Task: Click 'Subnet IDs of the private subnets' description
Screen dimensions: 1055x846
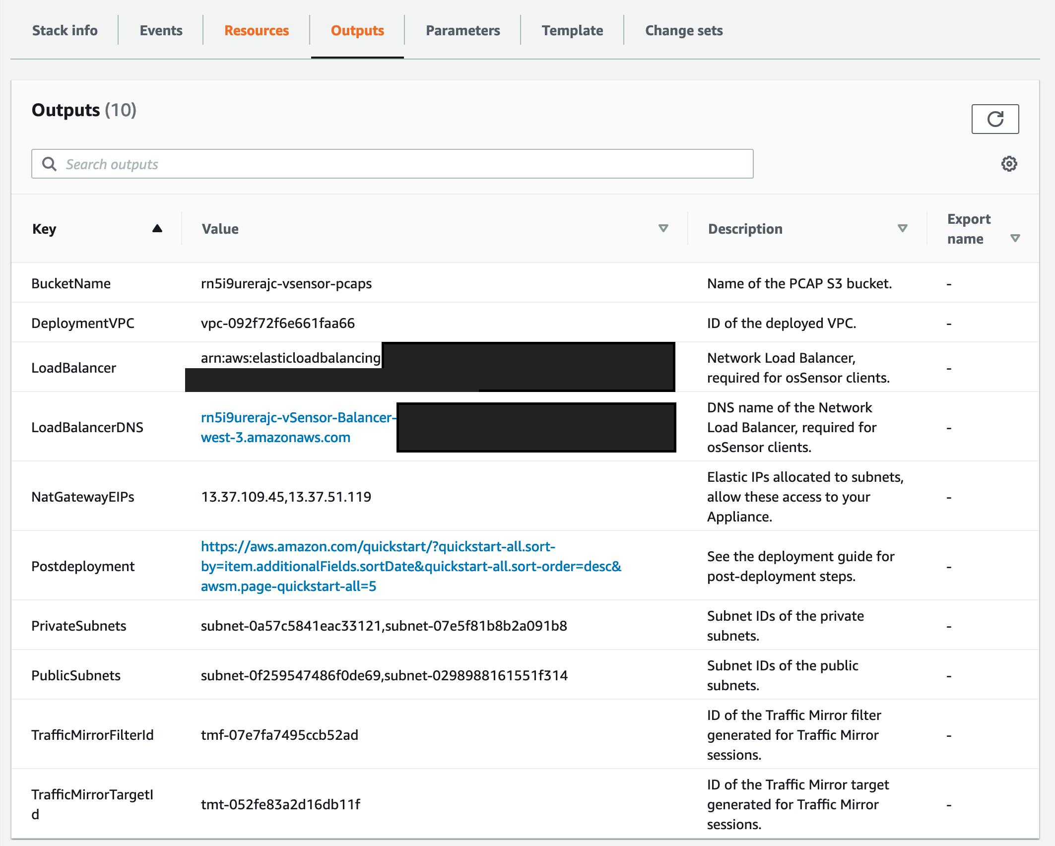Action: [x=786, y=626]
